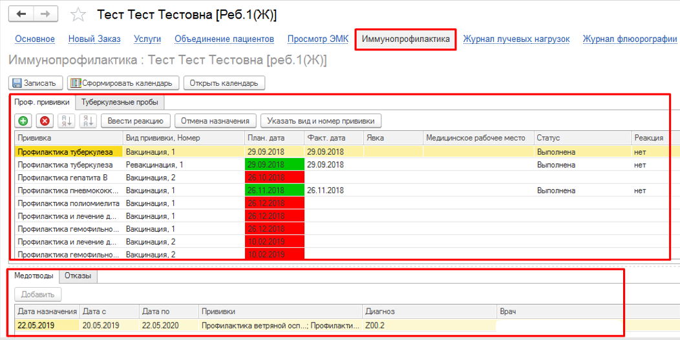680x340 pixels.
Task: Click Сформировать календарь button
Action: point(122,83)
